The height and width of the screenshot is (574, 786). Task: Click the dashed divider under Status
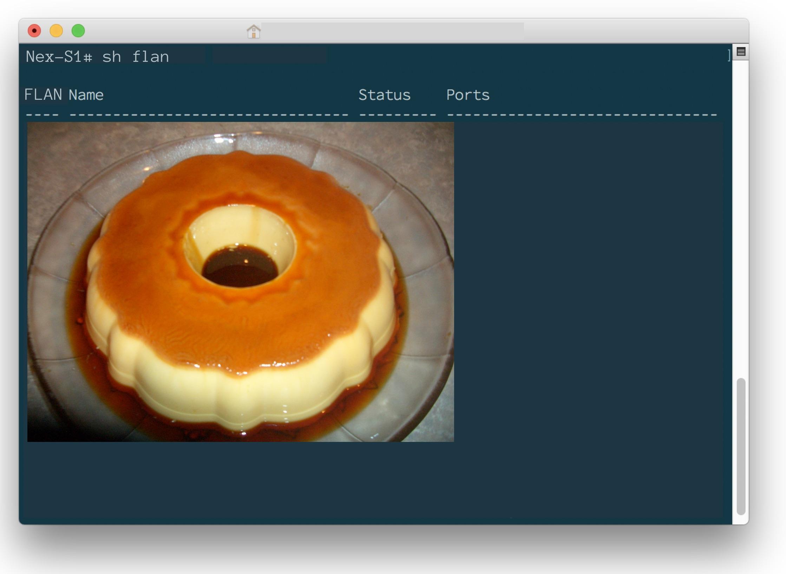(397, 113)
